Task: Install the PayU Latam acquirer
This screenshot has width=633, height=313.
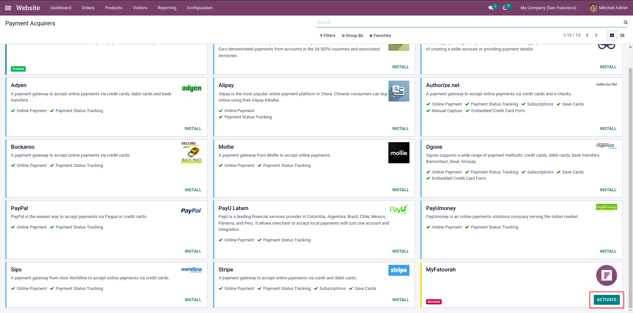Action: (400, 251)
